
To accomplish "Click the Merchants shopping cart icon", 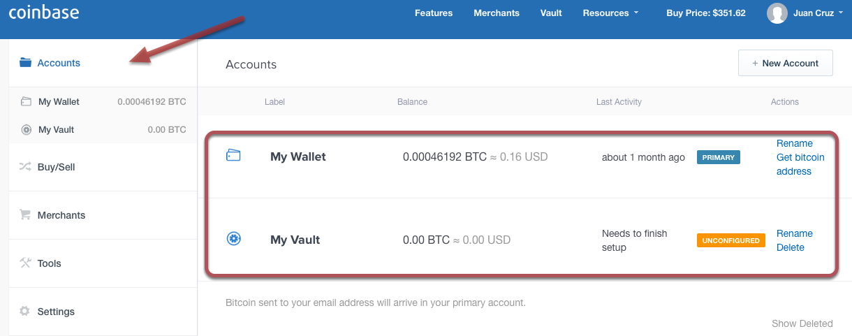I will (26, 215).
